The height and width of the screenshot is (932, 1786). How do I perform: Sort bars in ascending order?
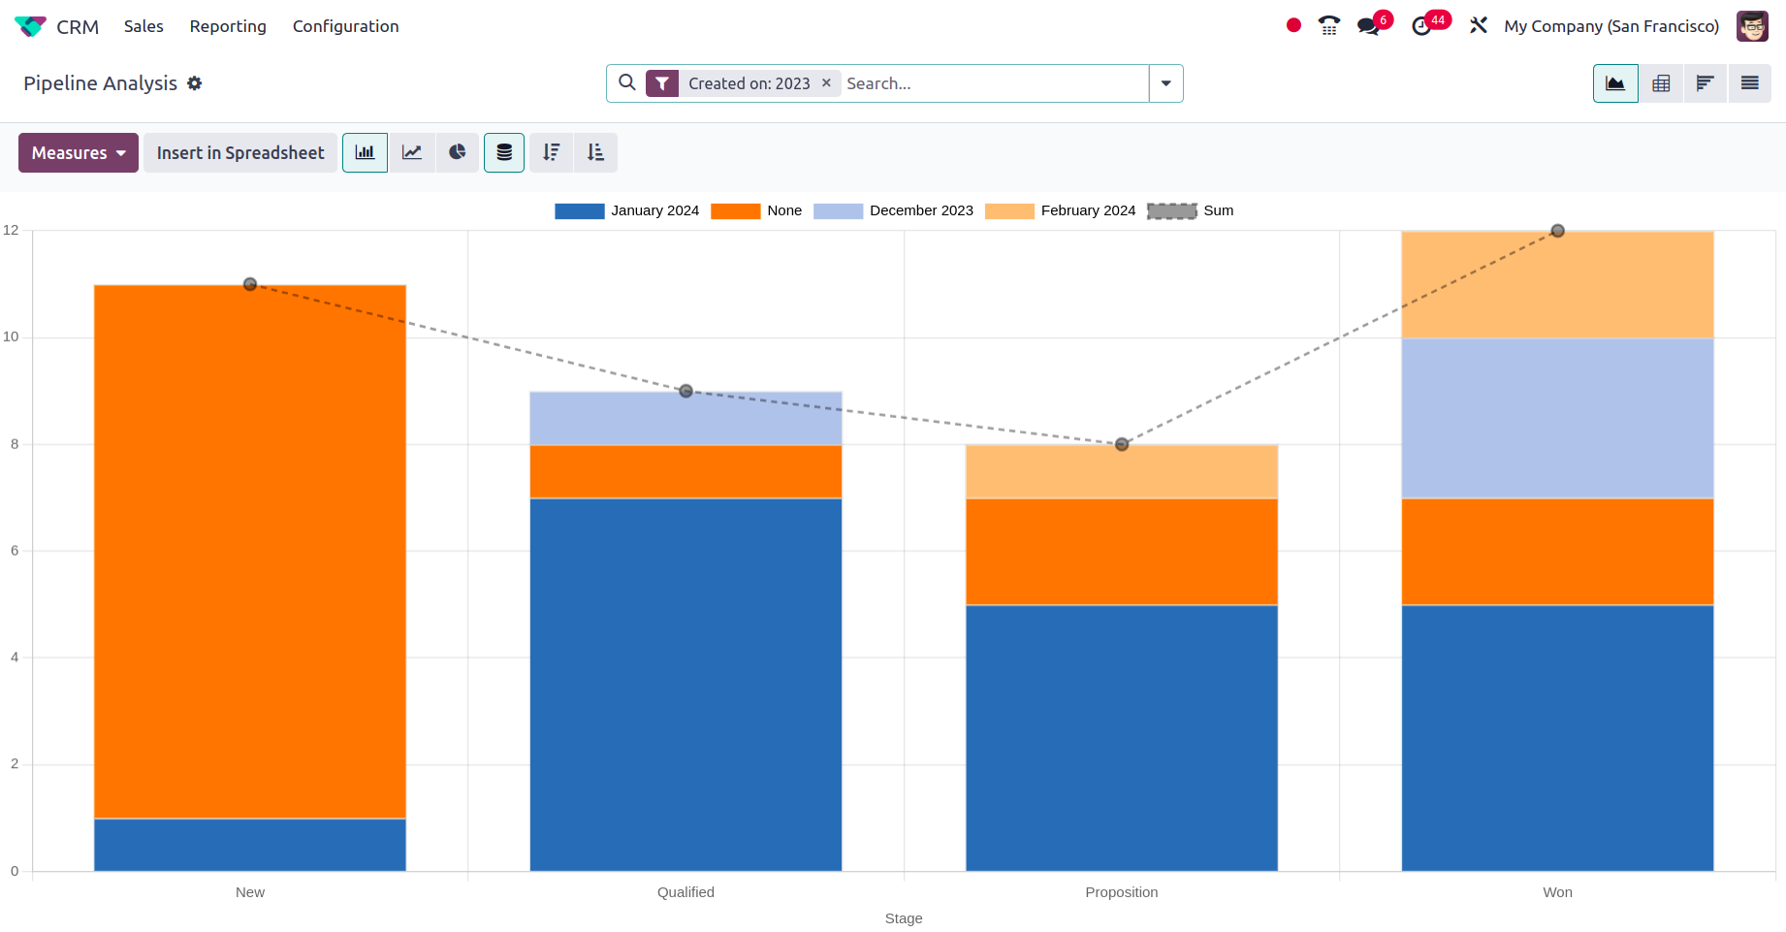tap(595, 152)
